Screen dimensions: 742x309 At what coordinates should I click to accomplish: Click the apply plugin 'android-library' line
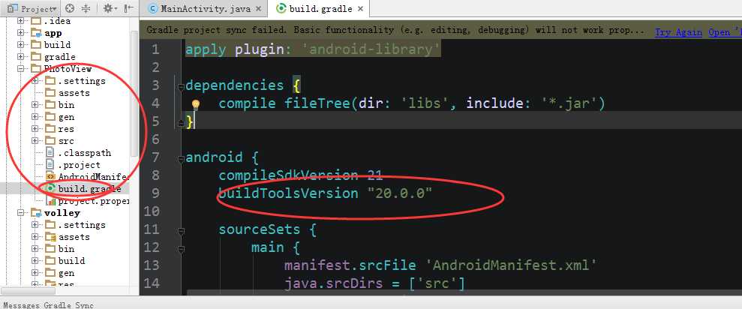click(x=313, y=49)
